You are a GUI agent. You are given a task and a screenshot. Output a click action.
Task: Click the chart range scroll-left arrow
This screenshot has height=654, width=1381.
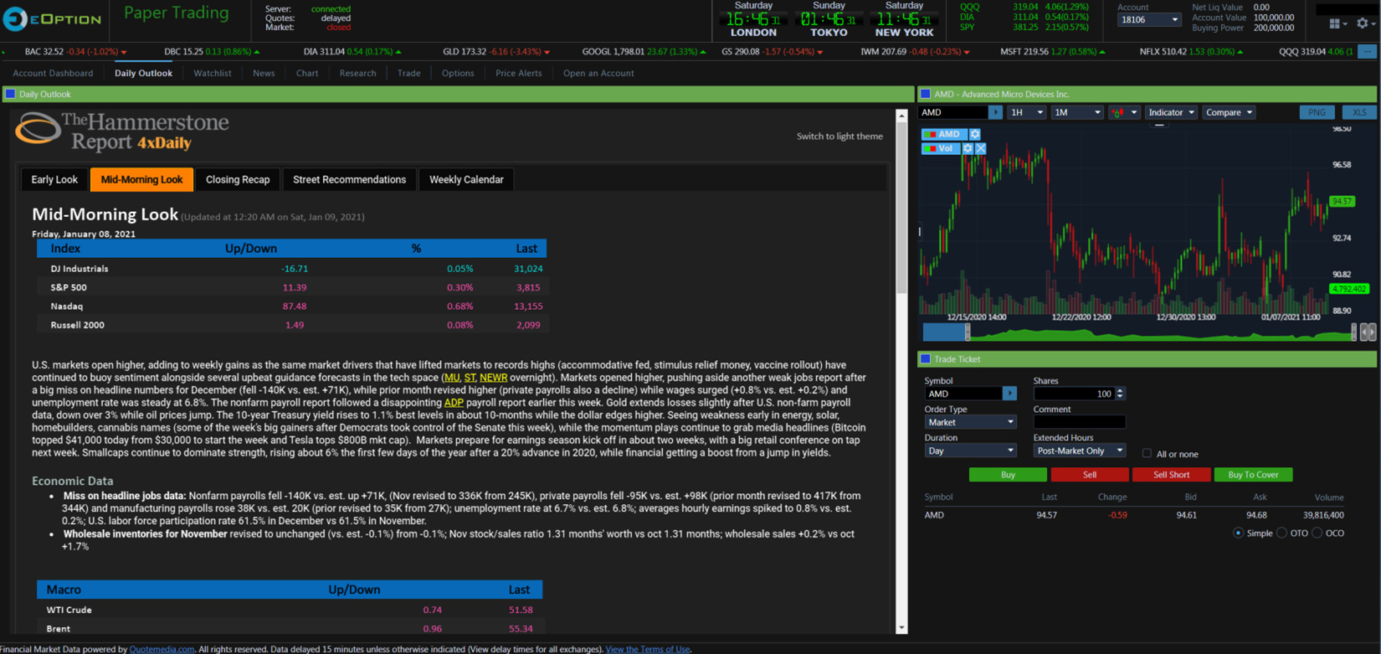tap(1363, 332)
